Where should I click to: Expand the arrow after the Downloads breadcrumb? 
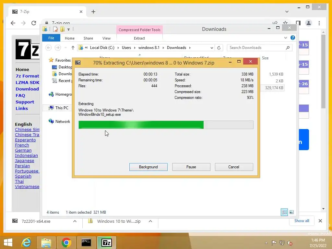click(x=190, y=48)
